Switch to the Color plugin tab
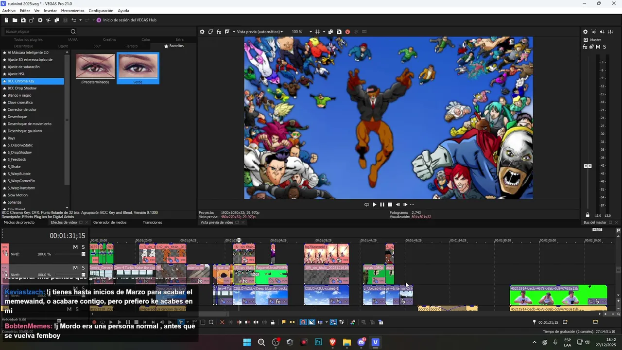 (x=146, y=39)
